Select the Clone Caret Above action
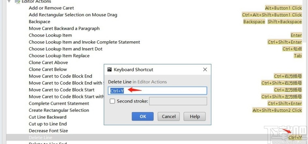 click(x=48, y=63)
